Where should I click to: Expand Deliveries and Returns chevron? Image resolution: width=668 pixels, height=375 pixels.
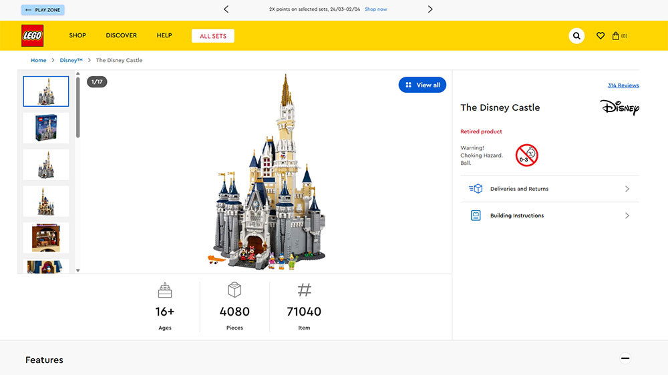(x=627, y=189)
